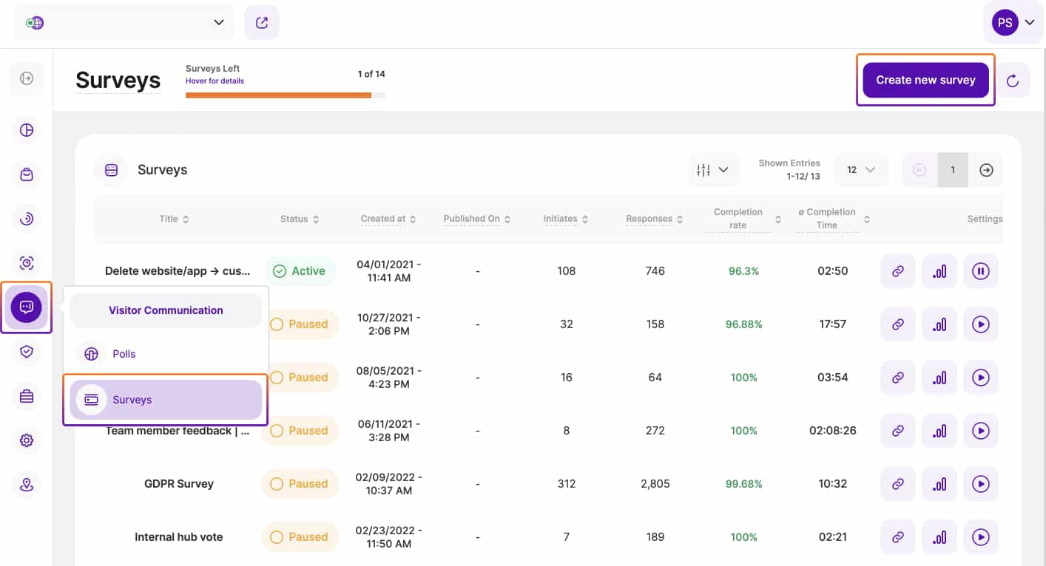Activate the Internal hub vote survey
1046x566 pixels.
click(x=980, y=537)
